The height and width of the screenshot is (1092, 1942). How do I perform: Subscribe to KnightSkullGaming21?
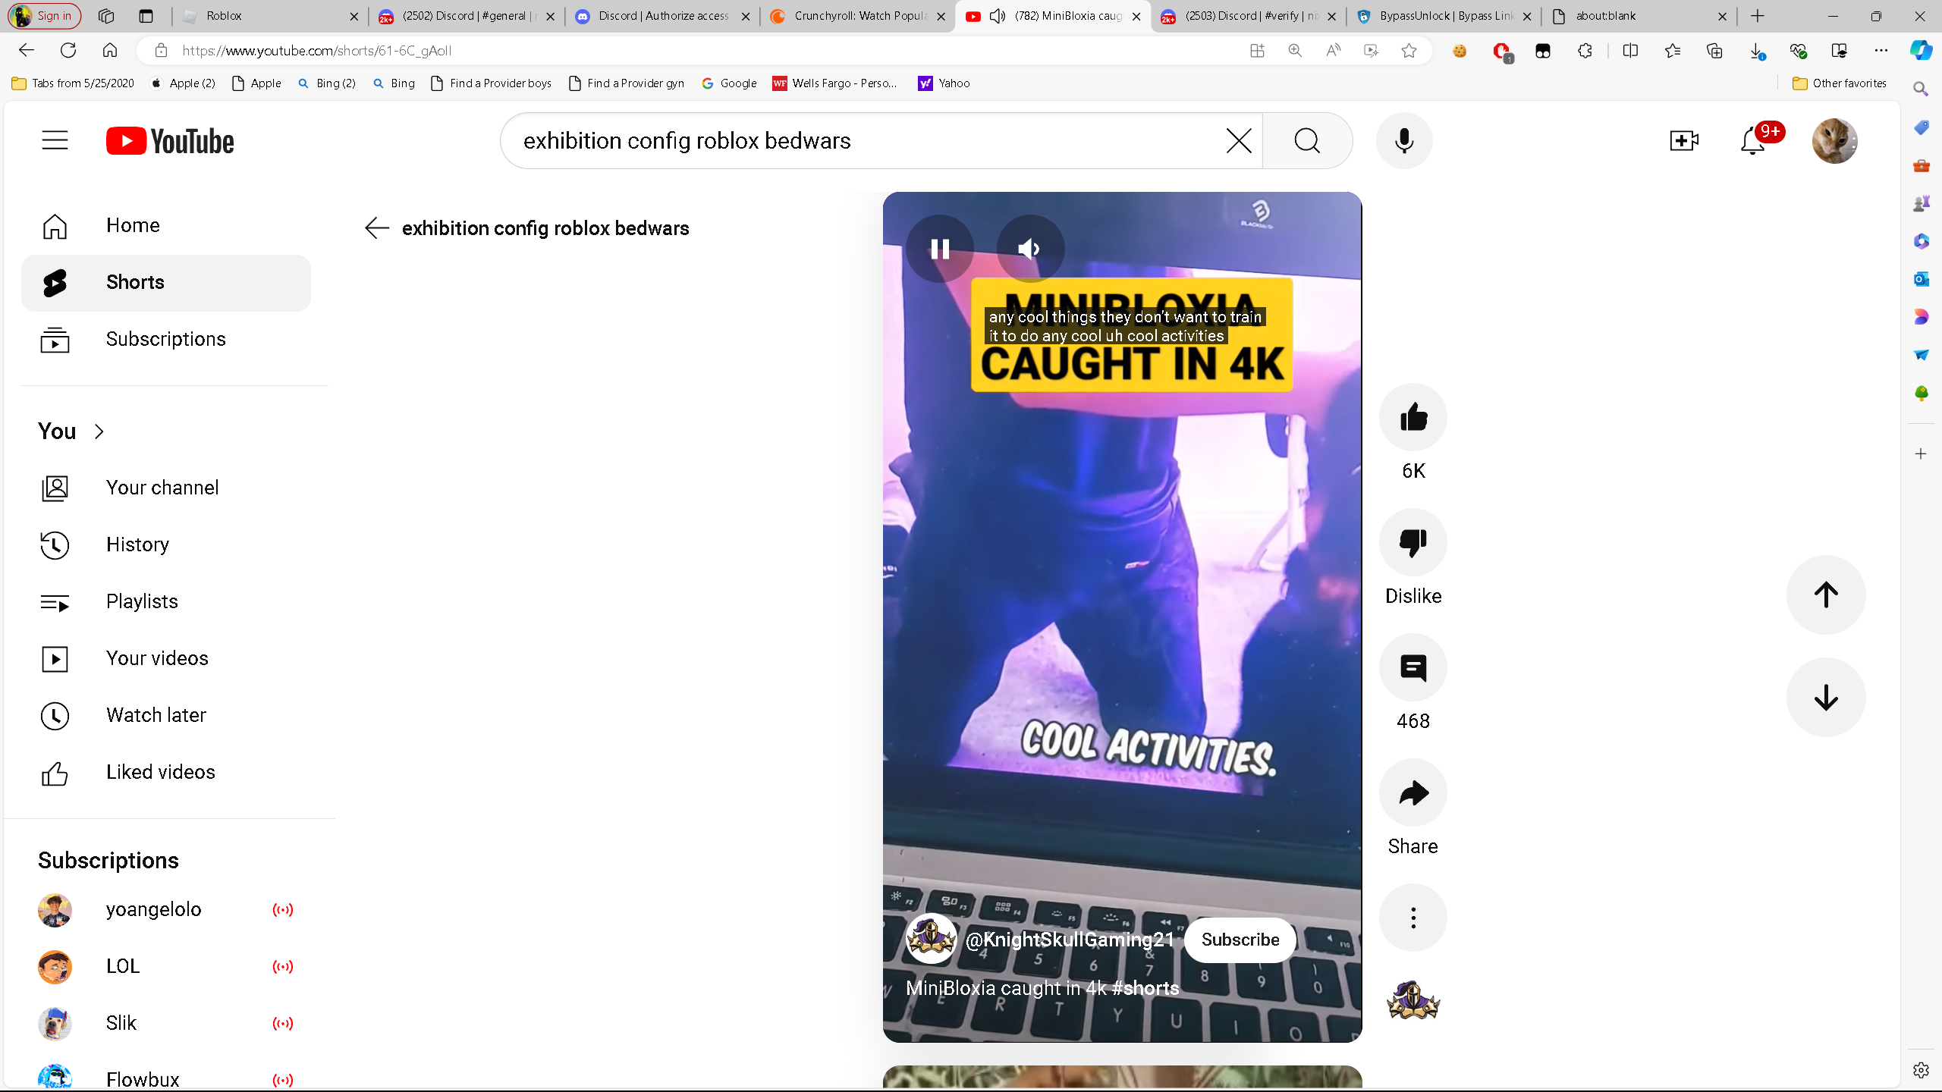(1240, 940)
